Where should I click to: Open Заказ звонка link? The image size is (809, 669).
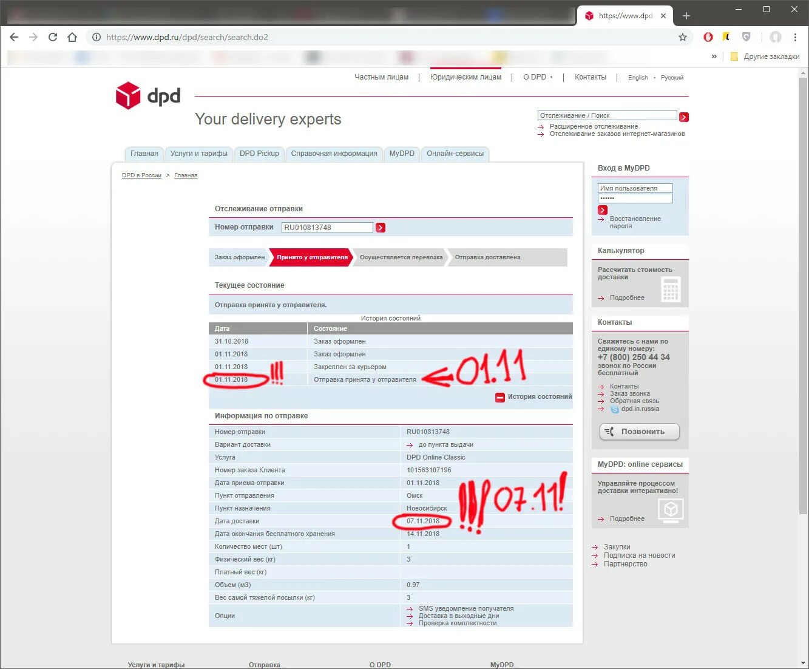[x=629, y=393]
